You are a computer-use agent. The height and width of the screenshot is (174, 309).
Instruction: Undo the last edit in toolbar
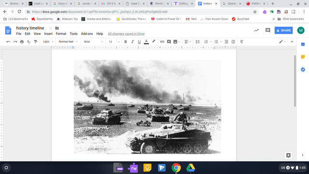pos(8,42)
